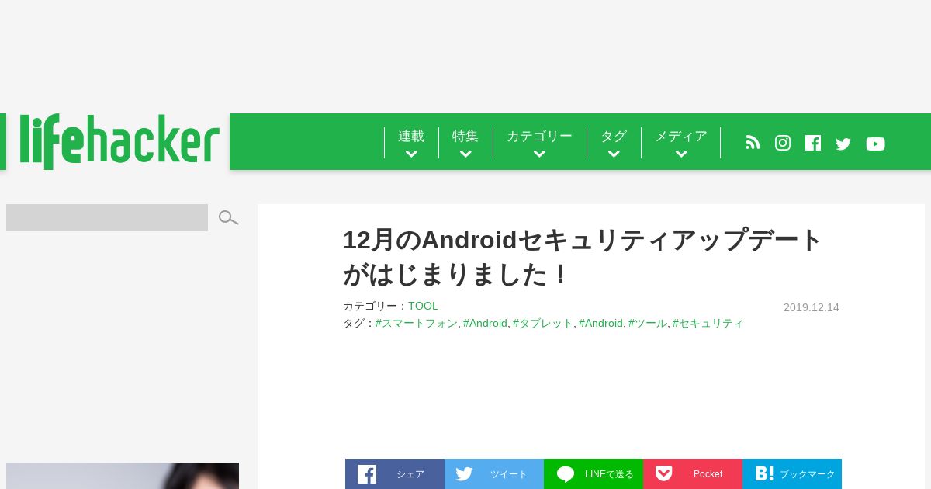Expand chevron under 連載

[411, 154]
